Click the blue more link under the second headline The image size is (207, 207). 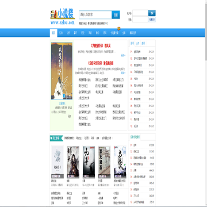pos(123,73)
